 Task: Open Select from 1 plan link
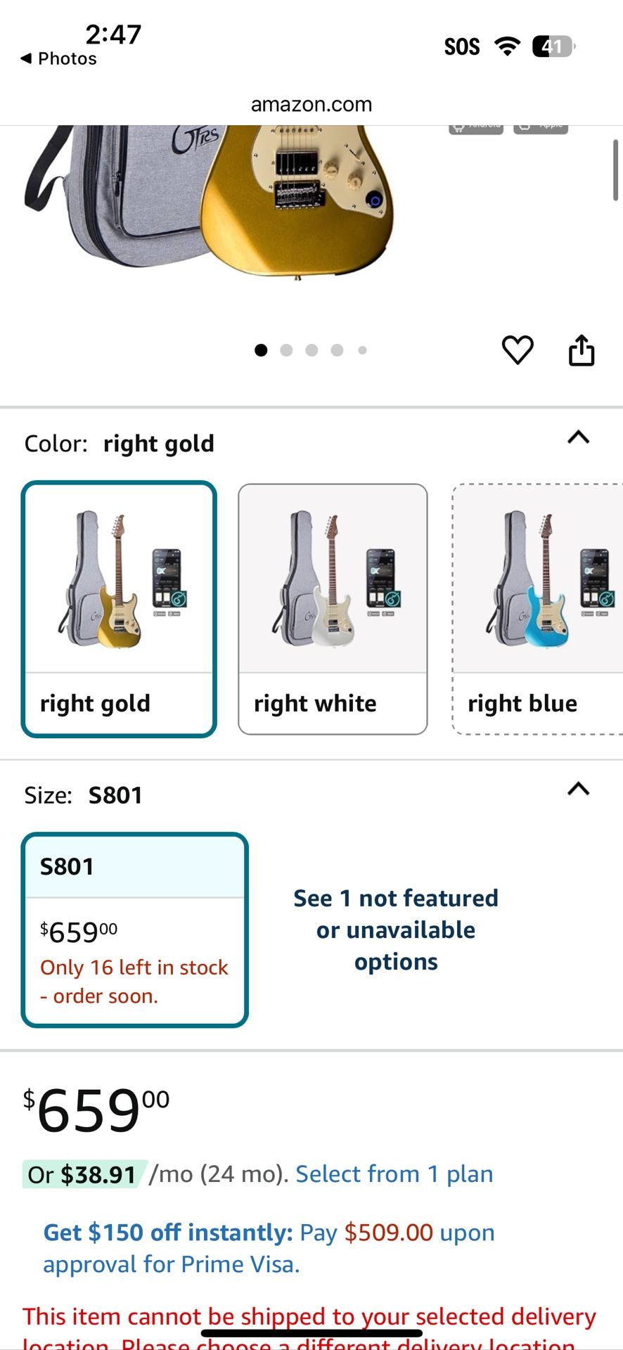(x=394, y=1174)
